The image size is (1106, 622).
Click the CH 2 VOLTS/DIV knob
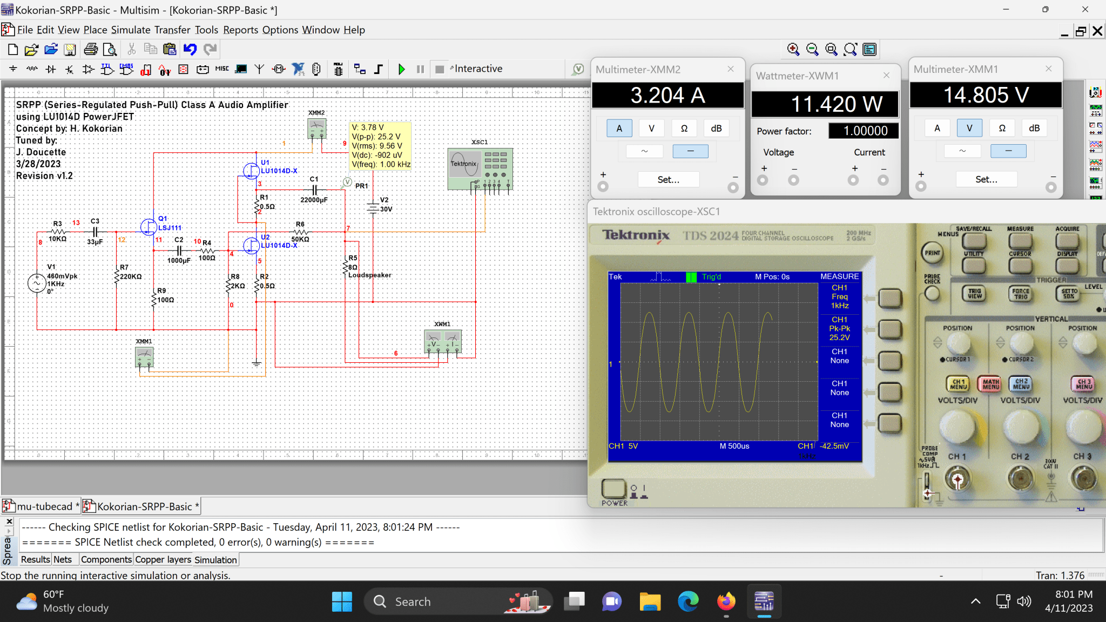1020,426
